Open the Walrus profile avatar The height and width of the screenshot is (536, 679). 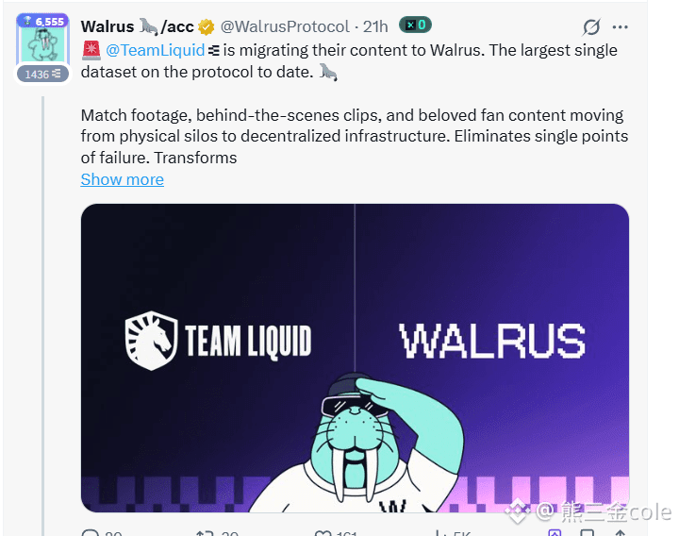(42, 44)
